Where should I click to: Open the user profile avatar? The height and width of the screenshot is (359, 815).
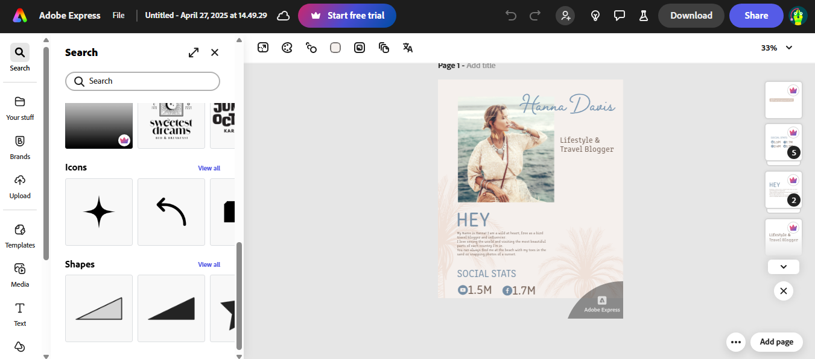tap(799, 16)
